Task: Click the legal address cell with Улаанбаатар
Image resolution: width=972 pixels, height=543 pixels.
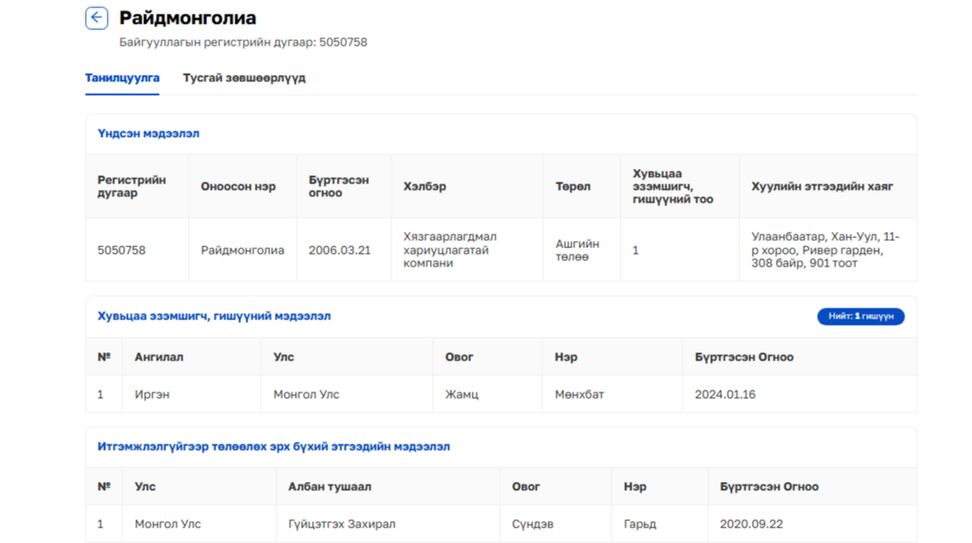Action: tap(825, 250)
